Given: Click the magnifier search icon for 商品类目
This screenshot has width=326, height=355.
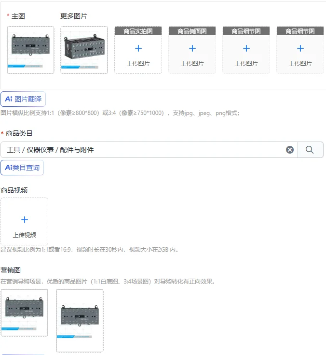Looking at the screenshot, I should point(310,150).
